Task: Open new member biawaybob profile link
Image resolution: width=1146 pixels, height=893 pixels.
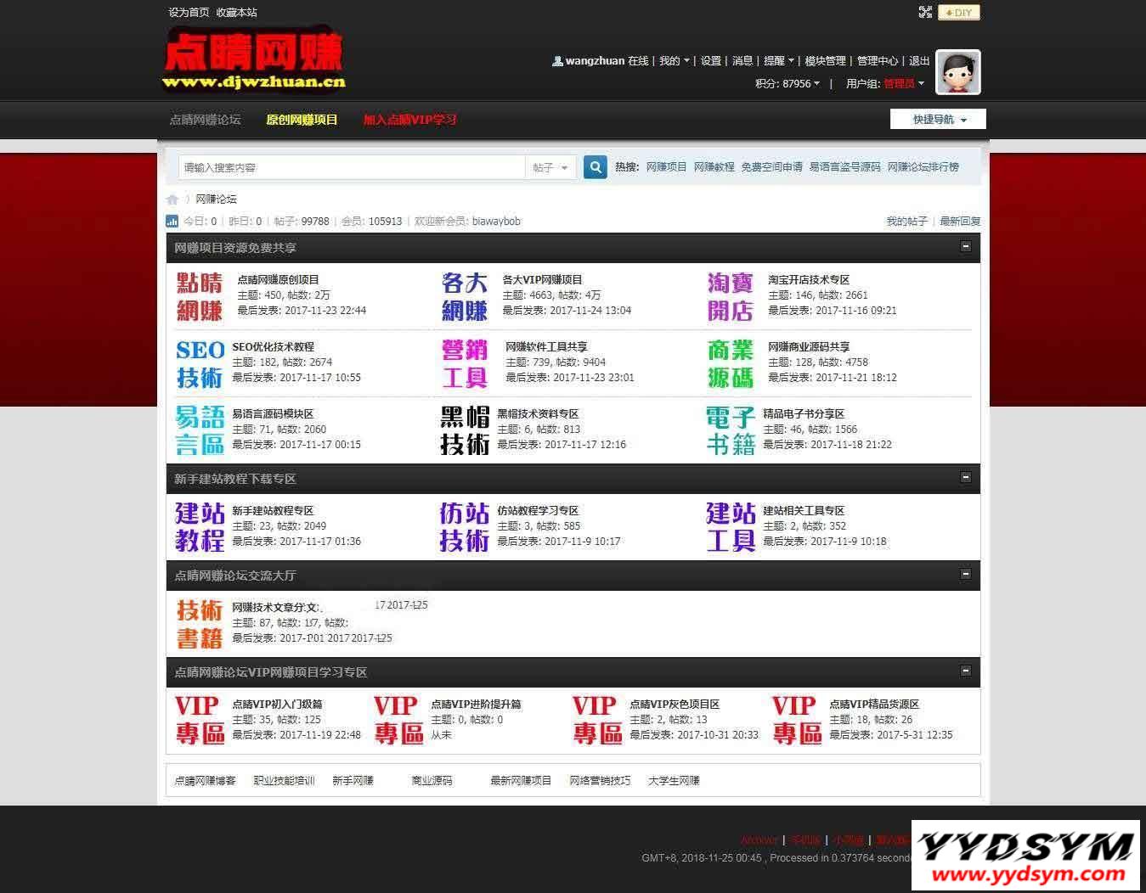Action: [x=496, y=222]
